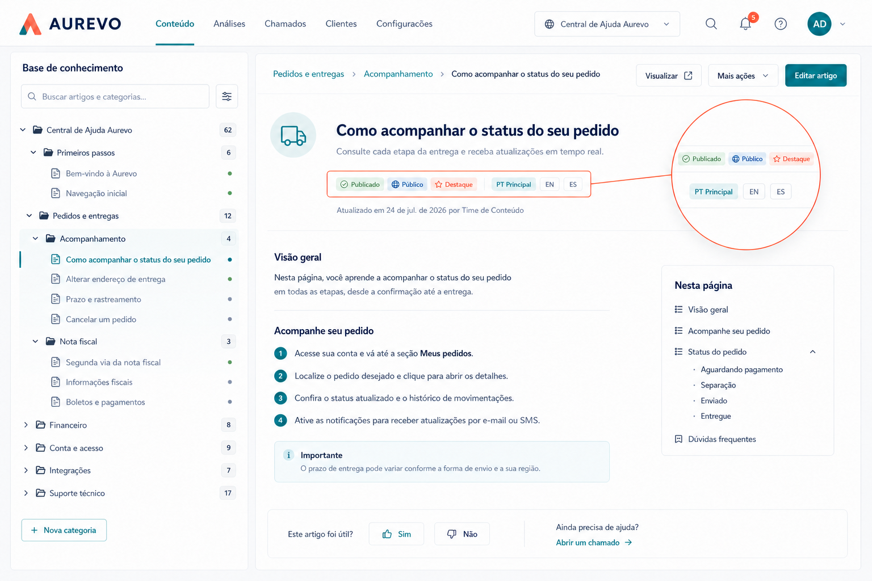Click the Publicado status badge
The image size is (872, 581).
[360, 184]
